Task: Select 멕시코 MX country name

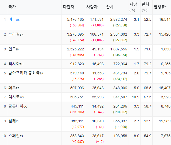Action: tap(16, 97)
